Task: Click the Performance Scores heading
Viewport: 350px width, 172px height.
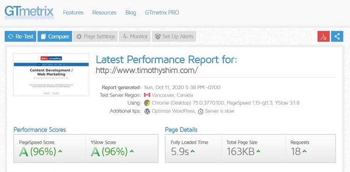Action: point(40,130)
